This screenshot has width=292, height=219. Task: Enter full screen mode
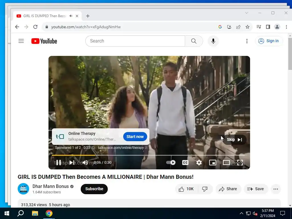pyautogui.click(x=240, y=163)
